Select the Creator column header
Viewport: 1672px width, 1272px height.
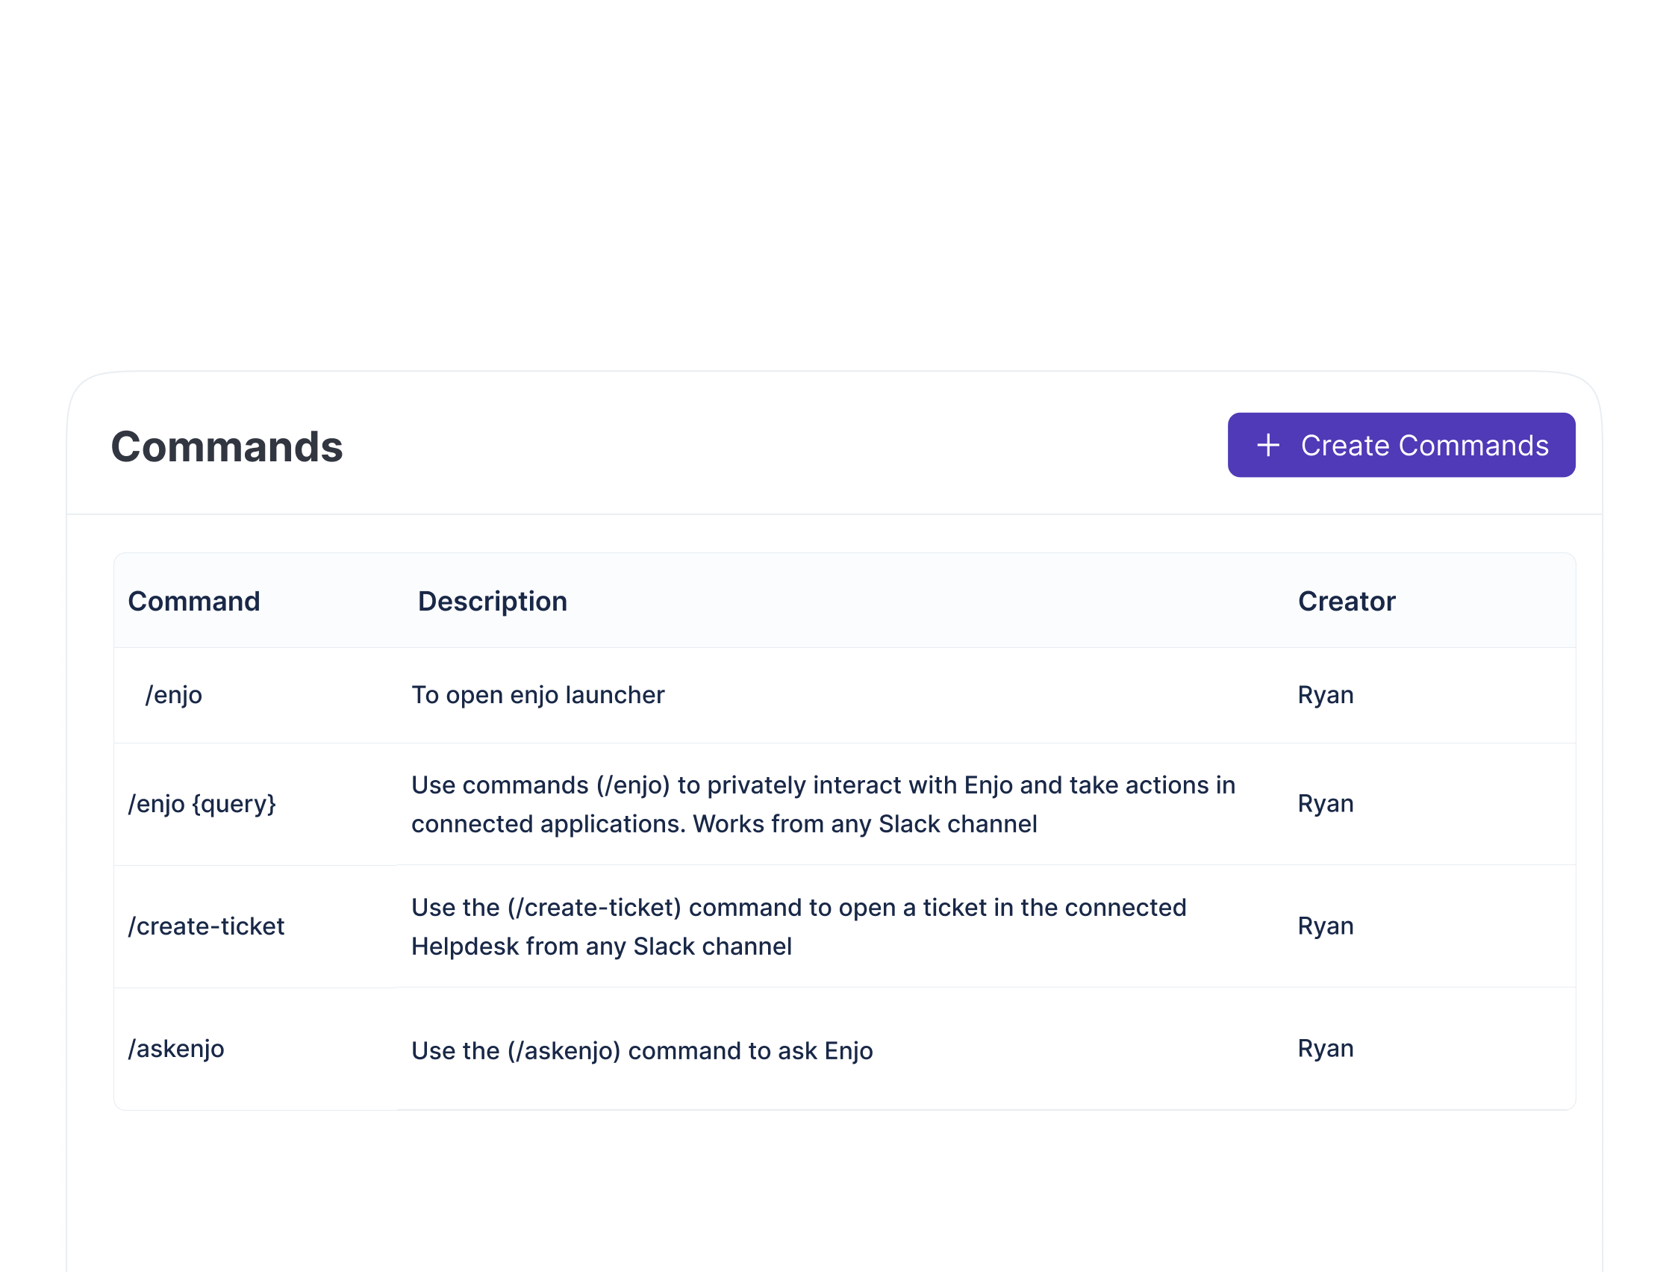pos(1346,601)
